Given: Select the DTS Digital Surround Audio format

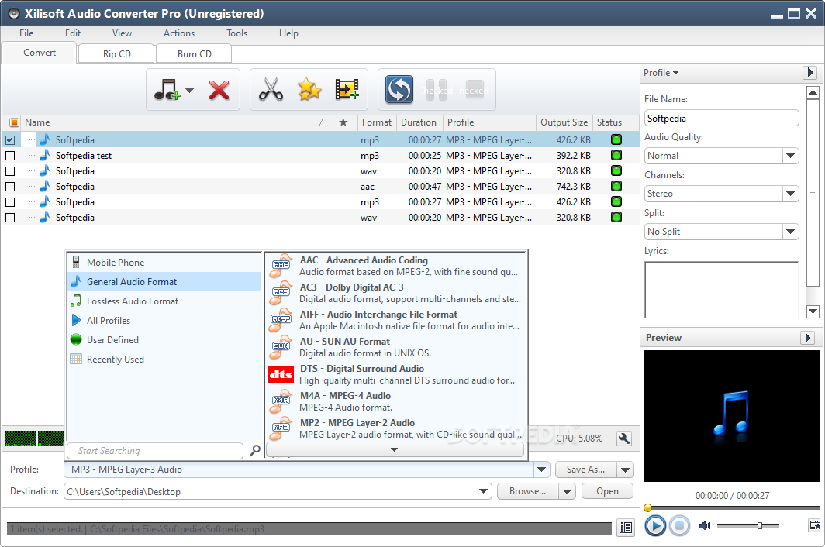Looking at the screenshot, I should 395,374.
